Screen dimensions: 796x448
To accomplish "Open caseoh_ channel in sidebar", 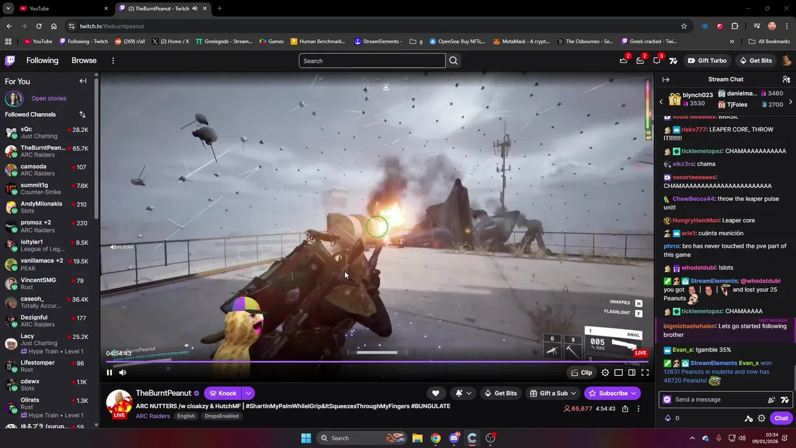I will point(47,302).
